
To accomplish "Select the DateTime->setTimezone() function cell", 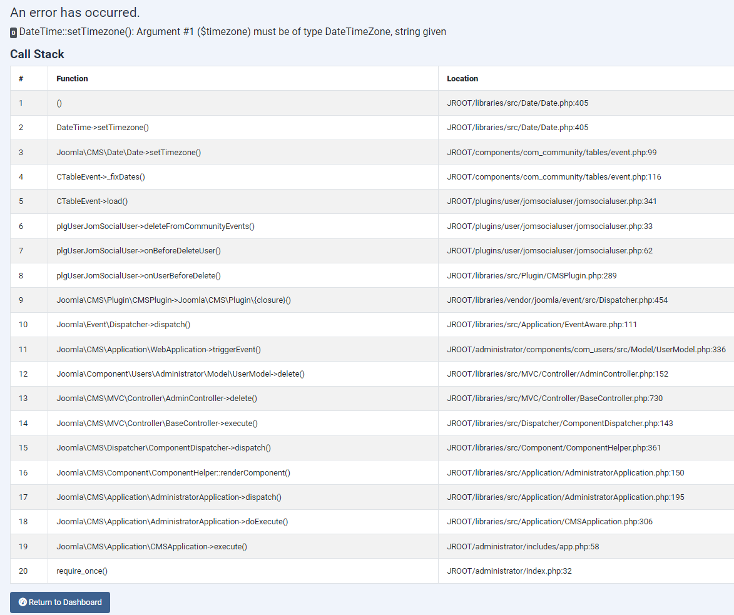I will coord(103,128).
